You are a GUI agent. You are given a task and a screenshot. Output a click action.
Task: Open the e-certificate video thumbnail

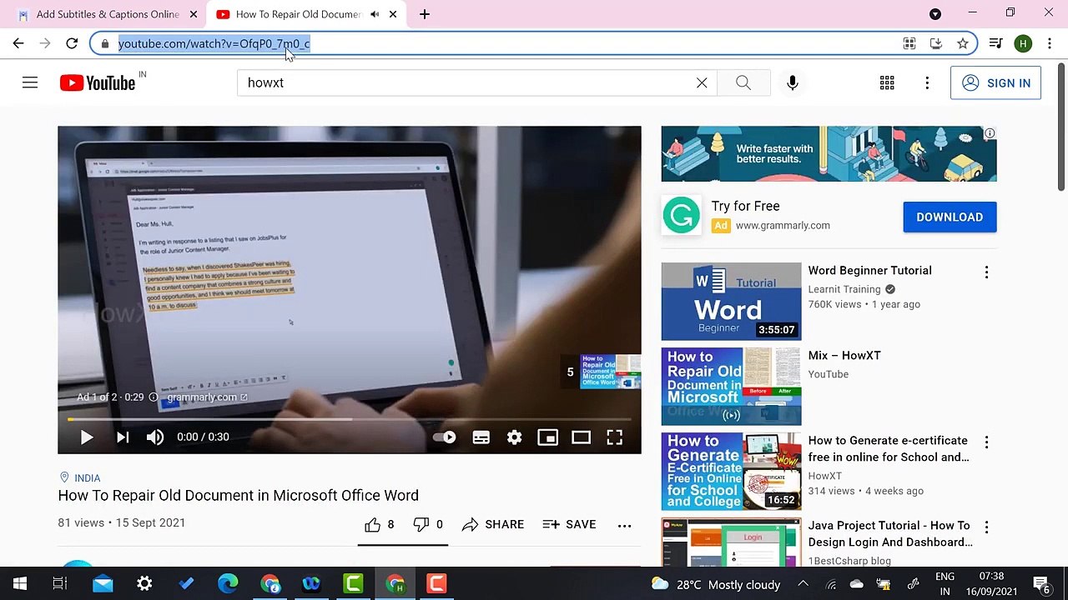click(731, 471)
